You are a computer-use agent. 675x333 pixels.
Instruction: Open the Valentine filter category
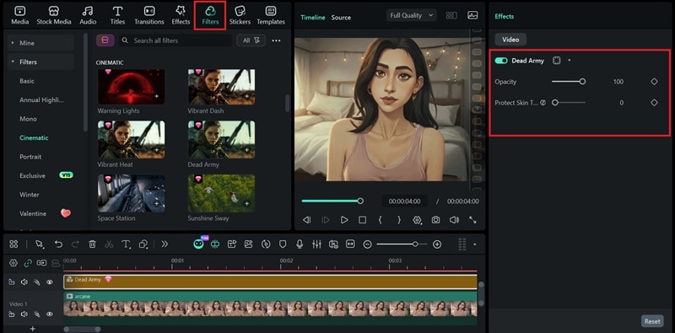pyautogui.click(x=33, y=213)
